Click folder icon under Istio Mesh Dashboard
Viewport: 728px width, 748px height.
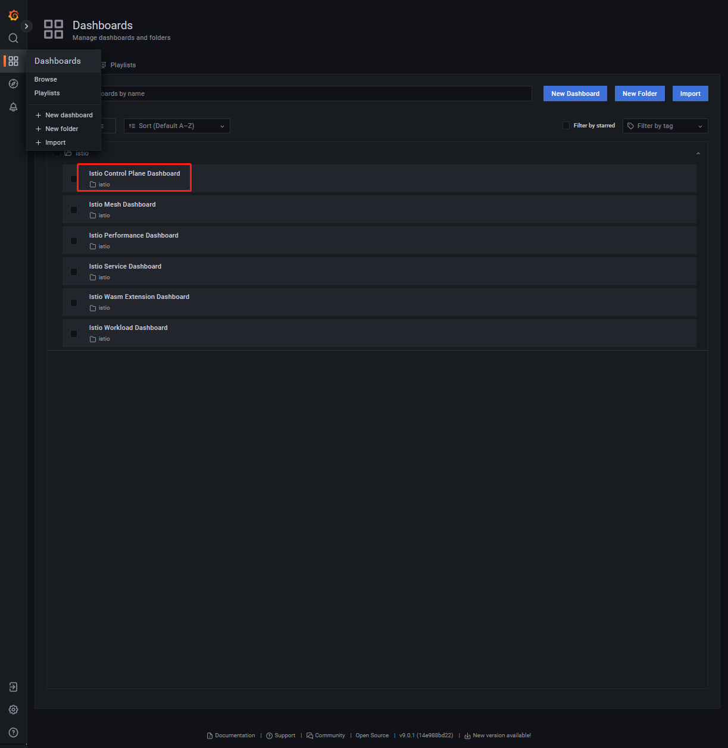93,216
